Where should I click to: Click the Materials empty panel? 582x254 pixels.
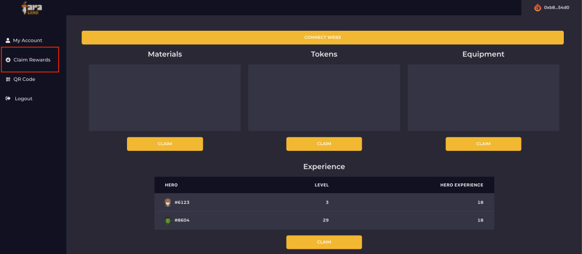click(x=165, y=97)
